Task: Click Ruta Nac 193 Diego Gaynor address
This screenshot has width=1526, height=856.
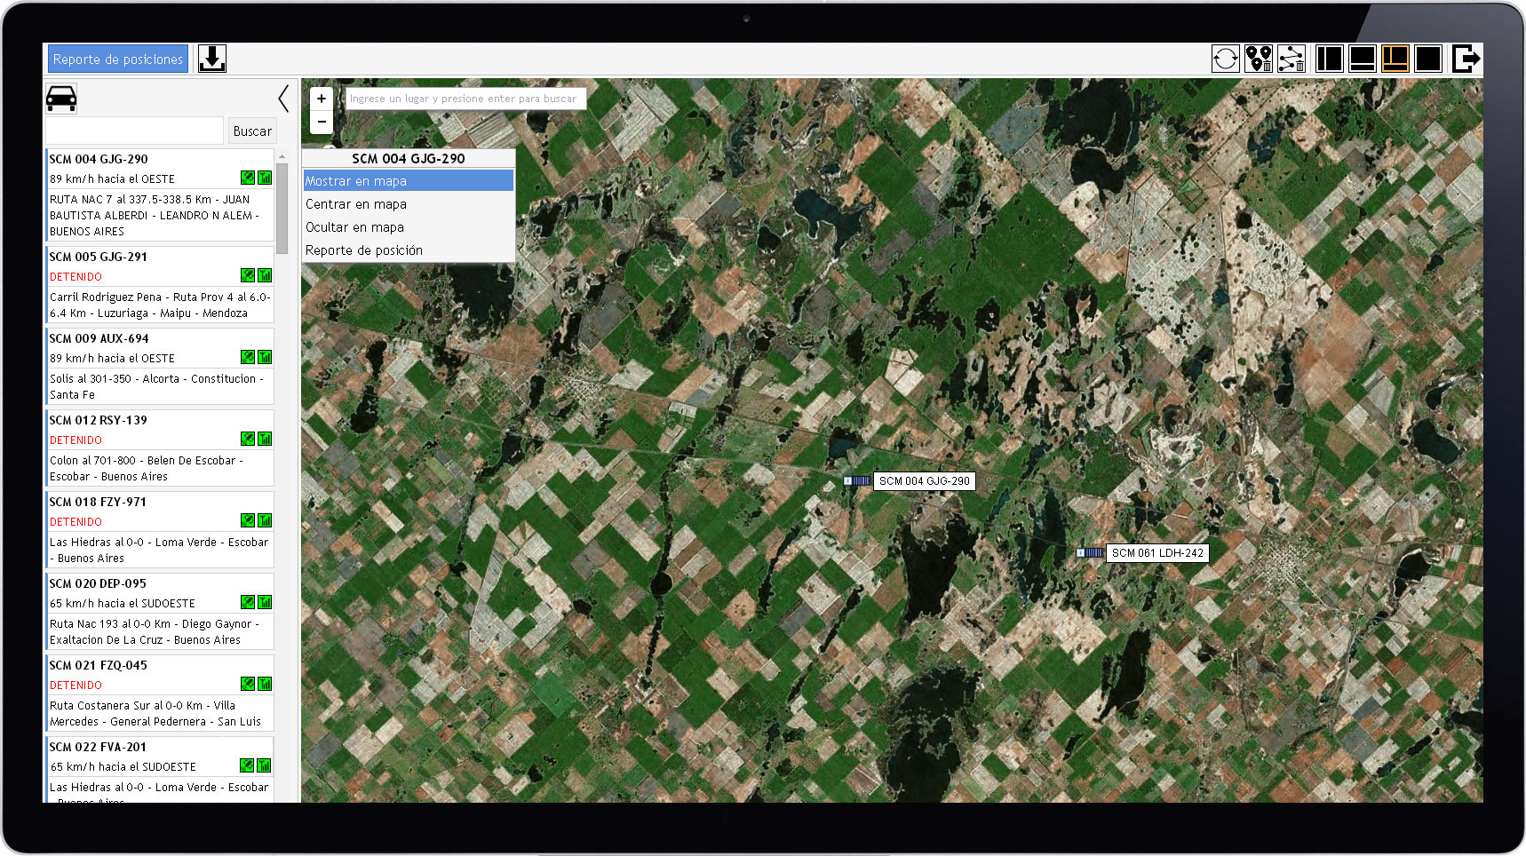Action: click(x=155, y=631)
